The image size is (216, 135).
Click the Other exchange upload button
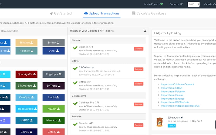53,51
